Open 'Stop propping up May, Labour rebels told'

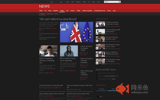point(52,94)
